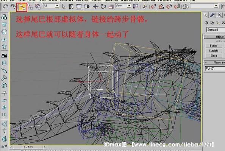
Task: Select the Cameras category icon
Action: pyautogui.click(x=223, y=23)
